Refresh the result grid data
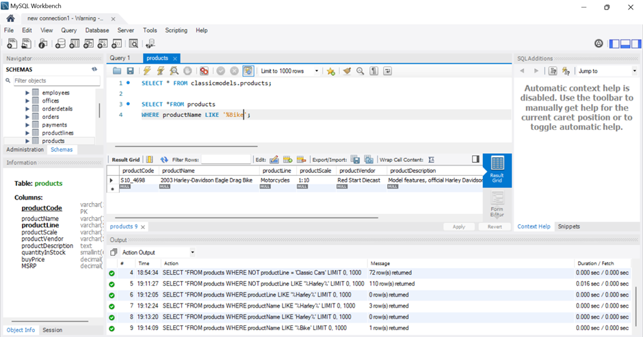 (x=164, y=159)
